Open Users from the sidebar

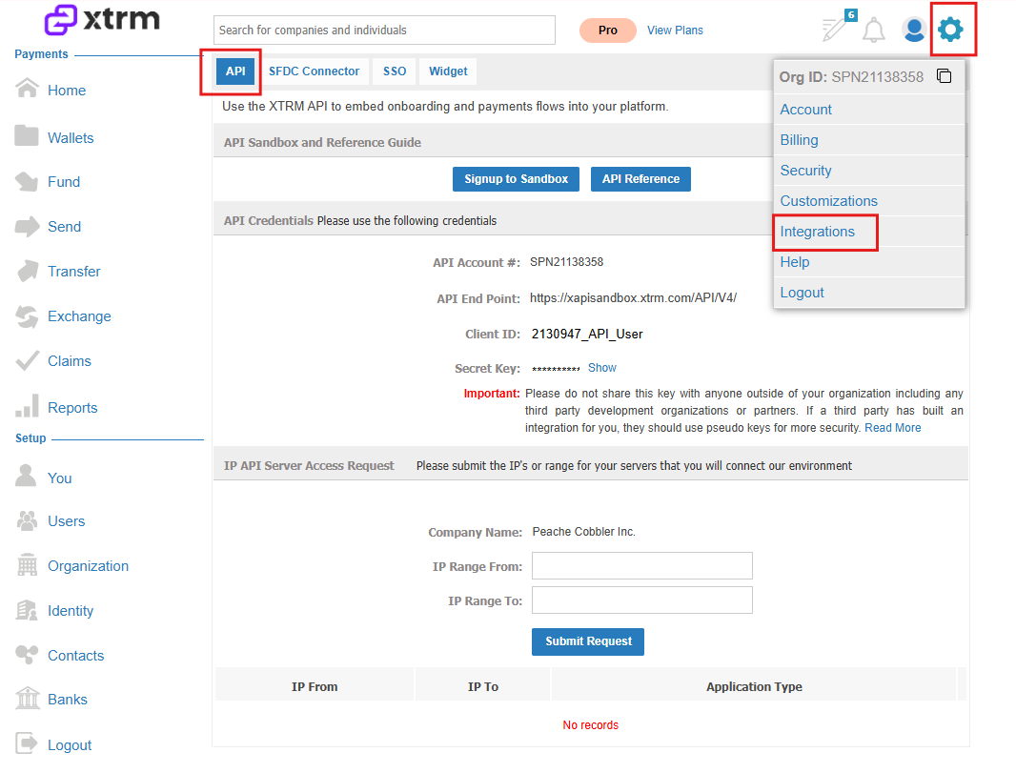coord(66,521)
